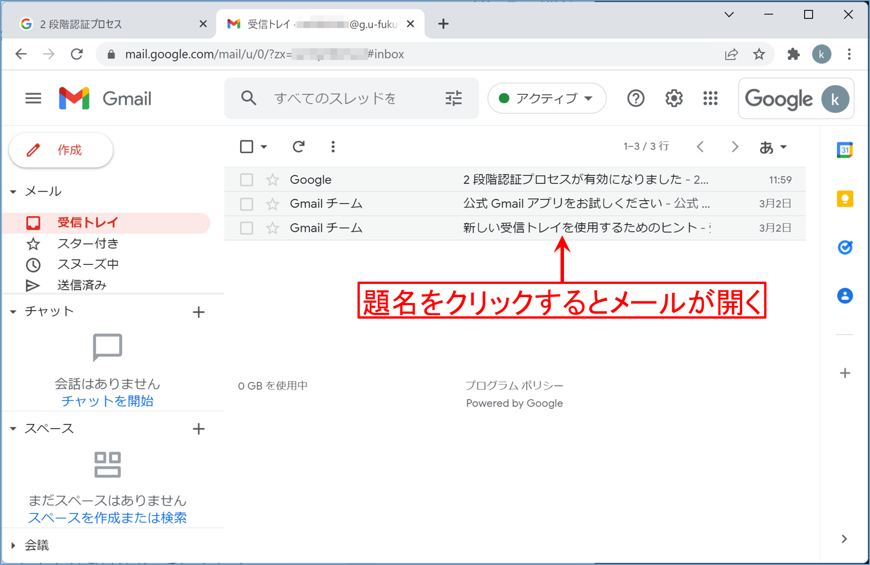Screen dimensions: 870x565
Task: Refresh the inbox message list
Action: (x=298, y=147)
